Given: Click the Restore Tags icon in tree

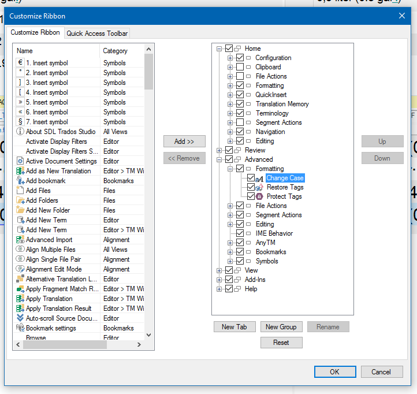Looking at the screenshot, I should 259,188.
